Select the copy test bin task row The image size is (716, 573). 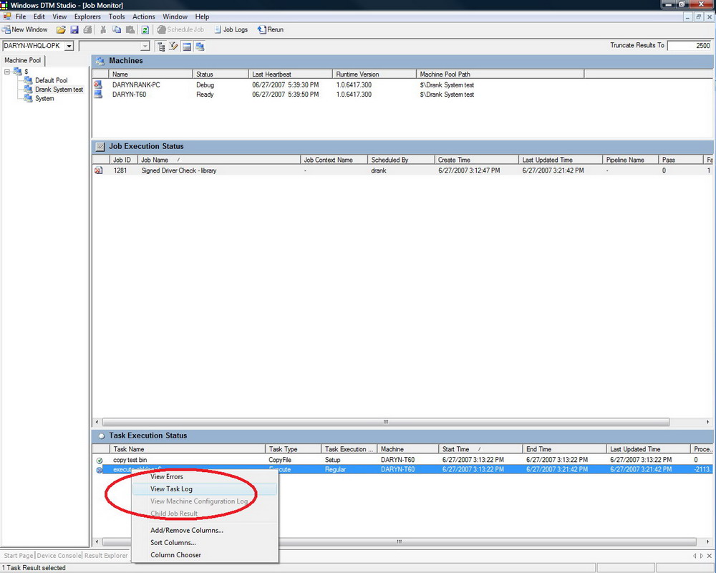pos(402,460)
